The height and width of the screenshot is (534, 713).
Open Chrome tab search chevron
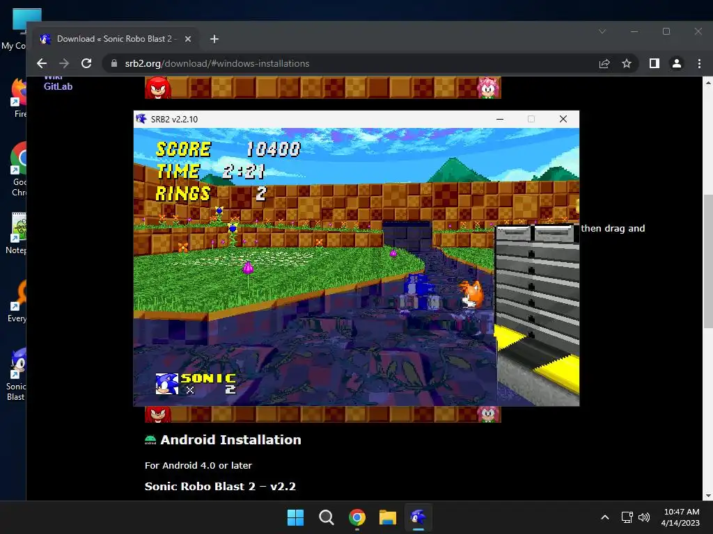(x=602, y=31)
